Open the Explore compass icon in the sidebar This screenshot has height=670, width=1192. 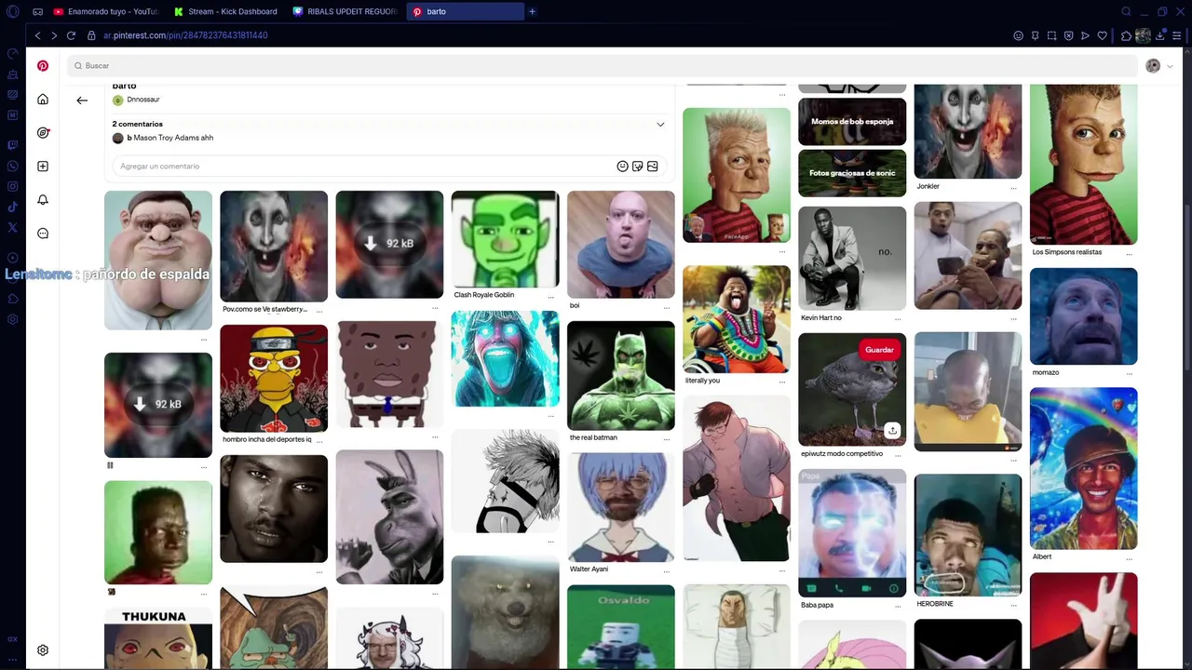coord(43,133)
